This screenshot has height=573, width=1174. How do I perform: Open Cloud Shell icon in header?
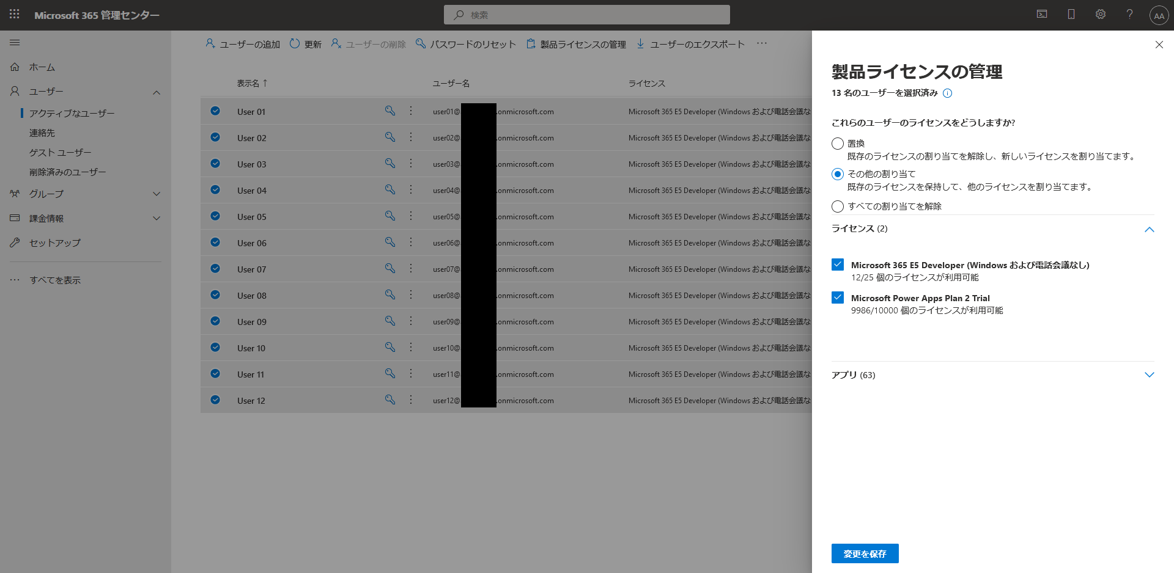[x=1042, y=14]
